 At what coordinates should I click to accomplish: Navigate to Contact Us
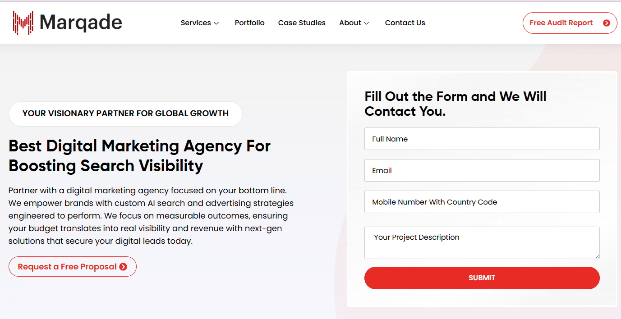[x=405, y=23]
